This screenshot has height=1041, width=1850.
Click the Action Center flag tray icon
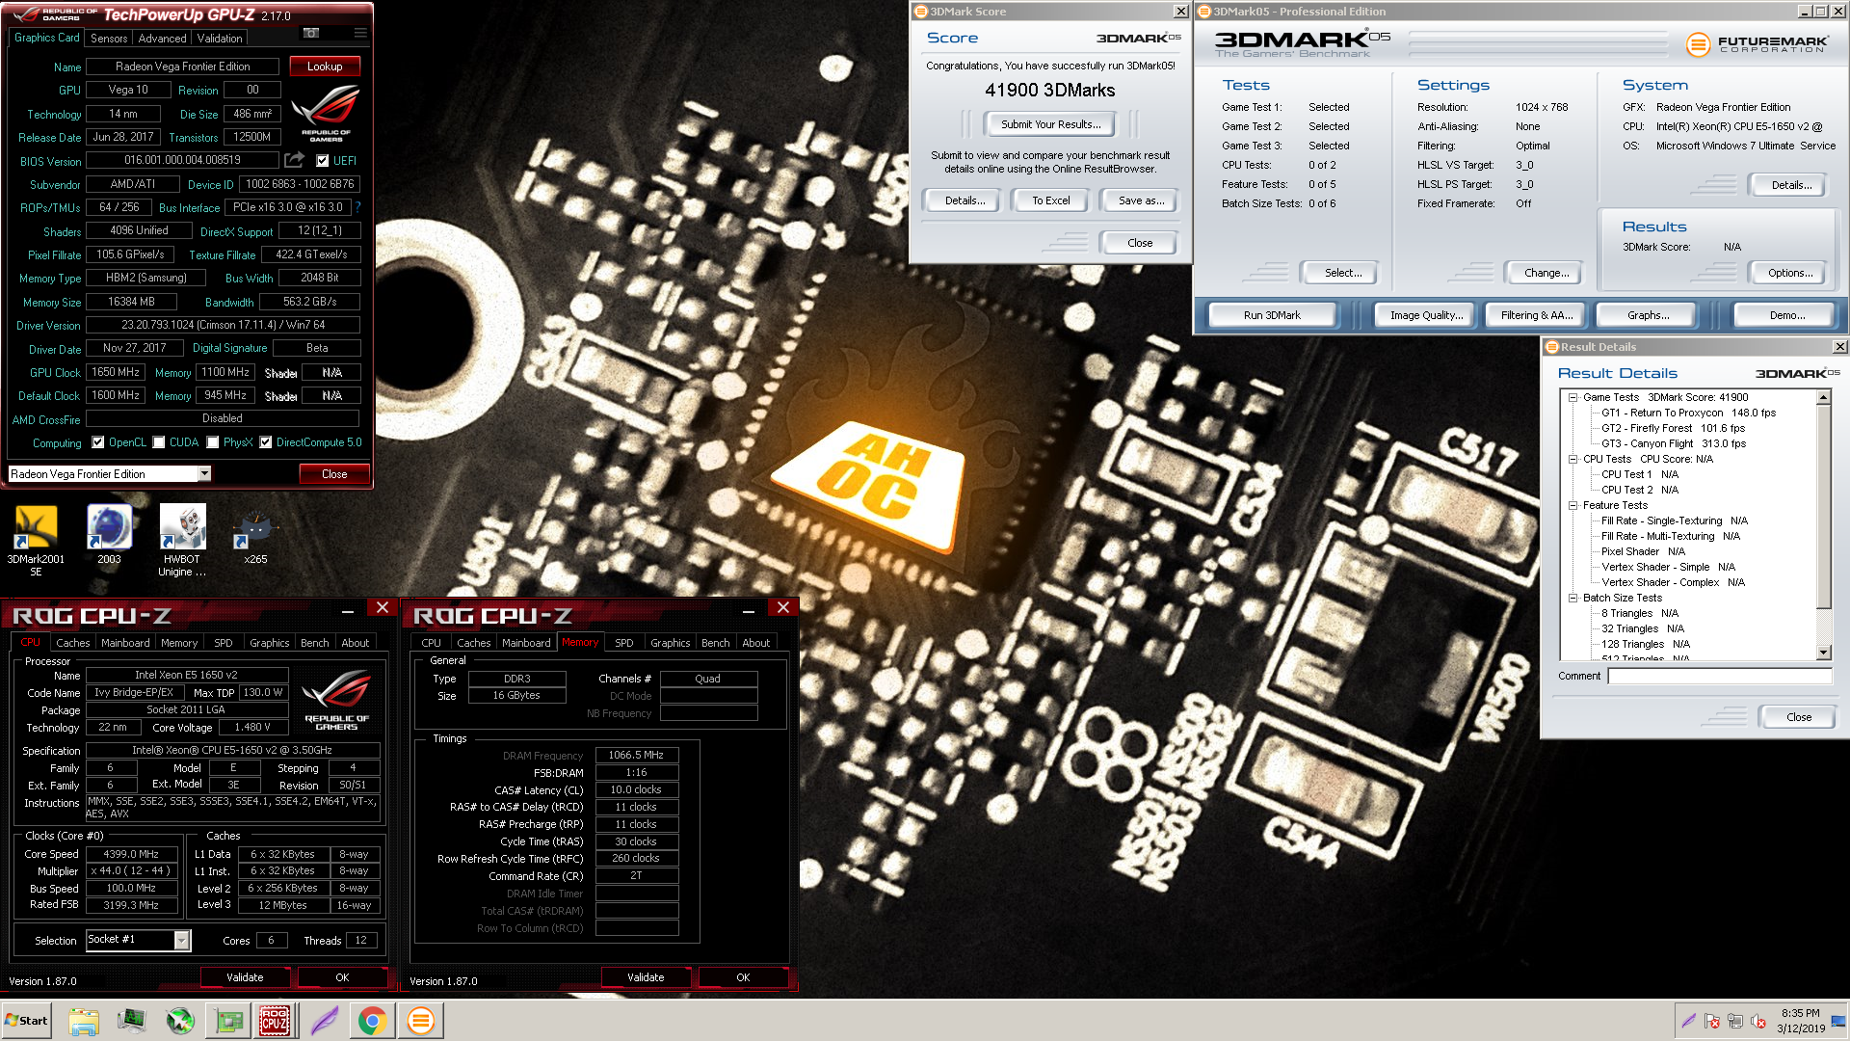coord(1711,1021)
